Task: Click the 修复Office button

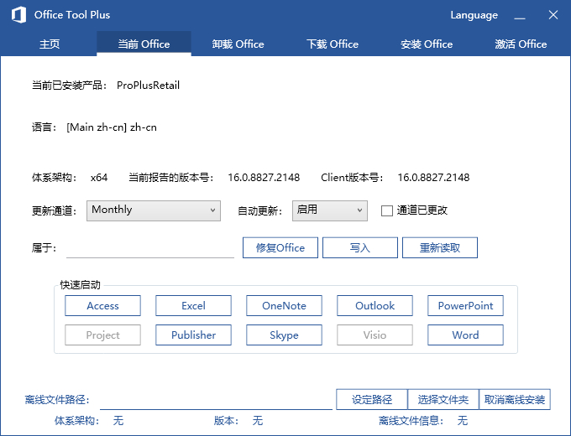Action: 280,247
